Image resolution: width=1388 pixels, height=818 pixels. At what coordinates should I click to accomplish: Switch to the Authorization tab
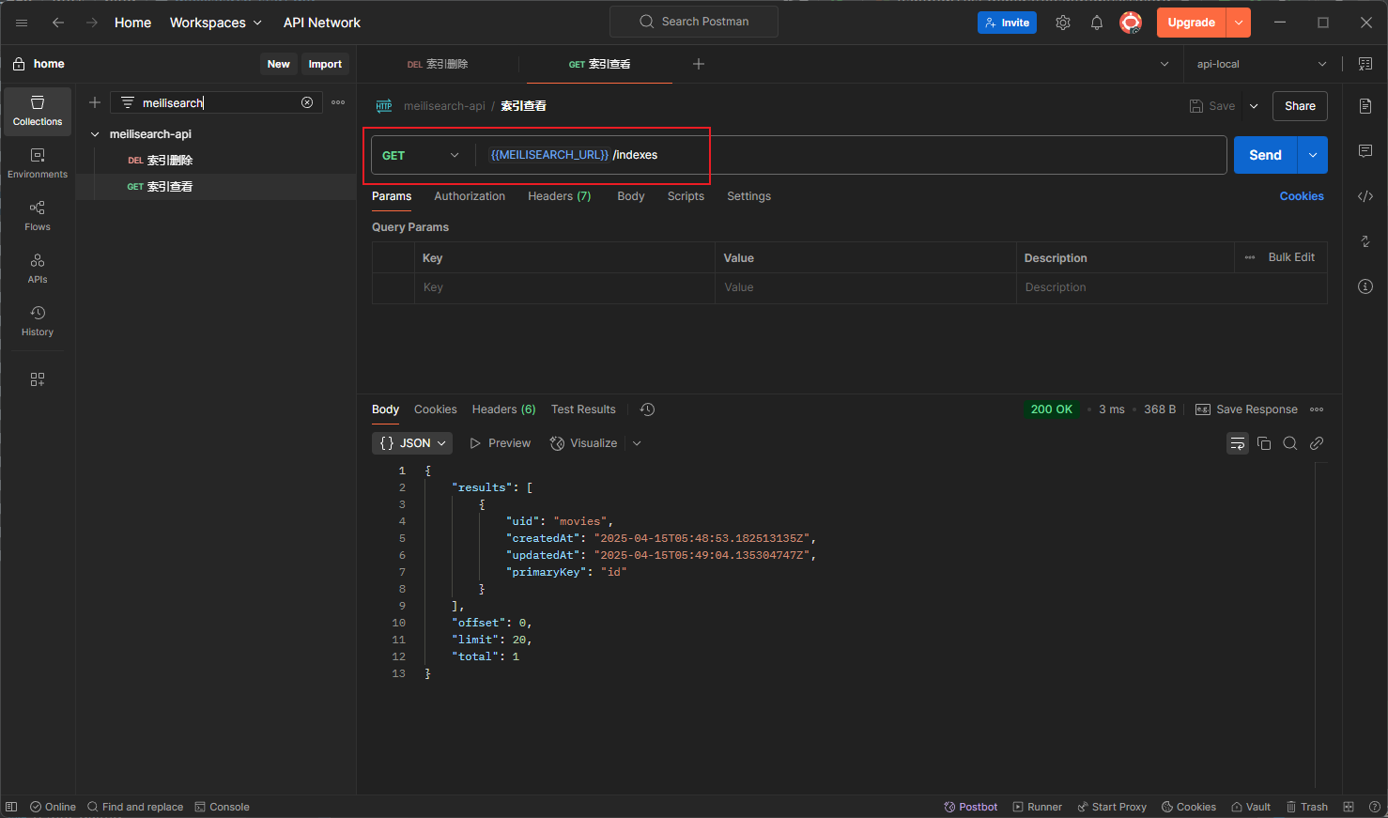click(x=470, y=195)
